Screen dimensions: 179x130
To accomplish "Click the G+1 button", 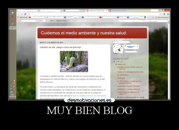I will tap(40, 21).
